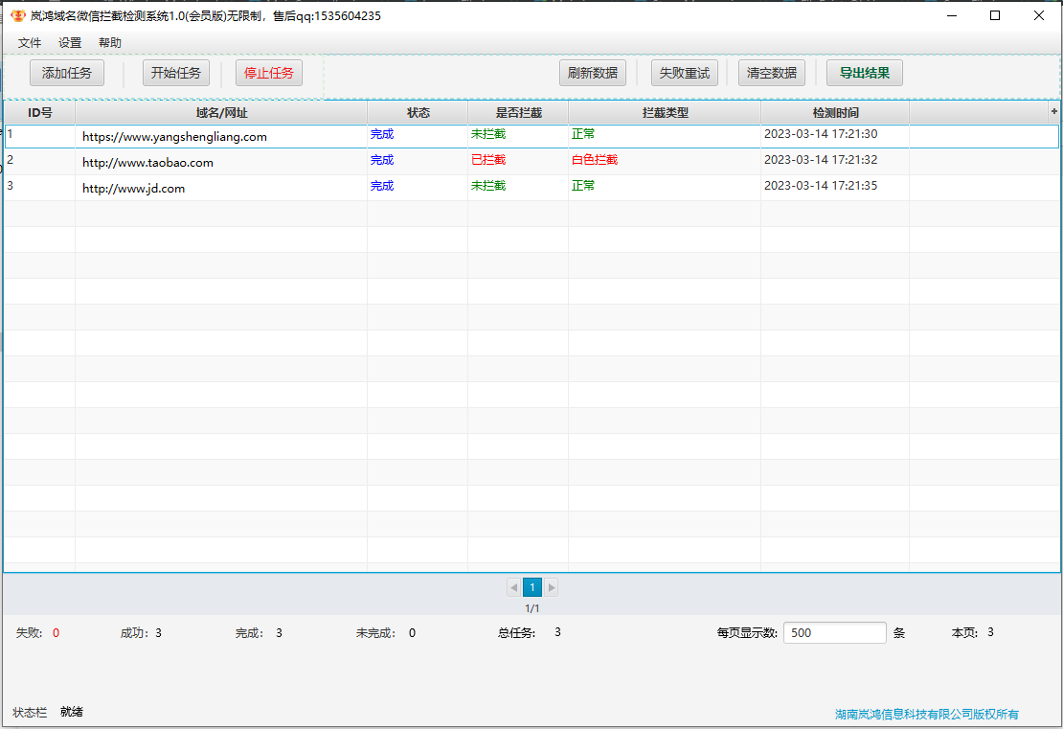
Task: Go to next page arrow in pagination
Action: pos(552,587)
